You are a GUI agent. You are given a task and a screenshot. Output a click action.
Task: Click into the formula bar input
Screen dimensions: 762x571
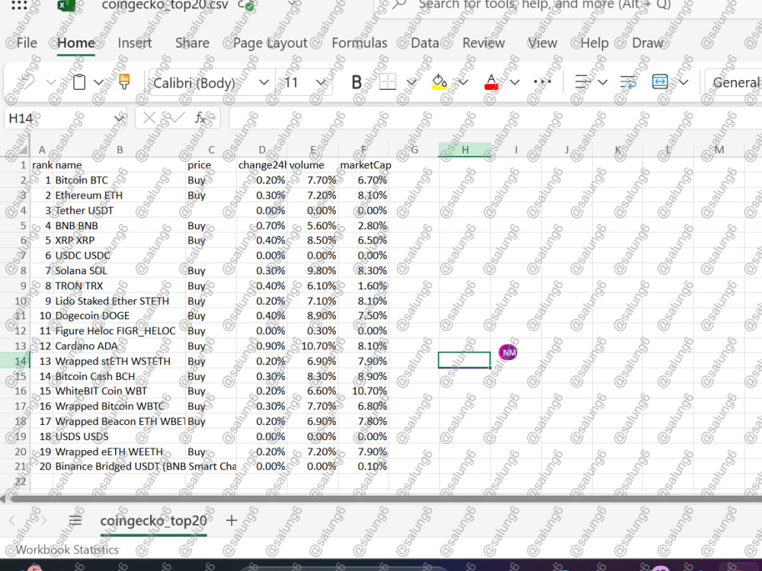coord(495,118)
